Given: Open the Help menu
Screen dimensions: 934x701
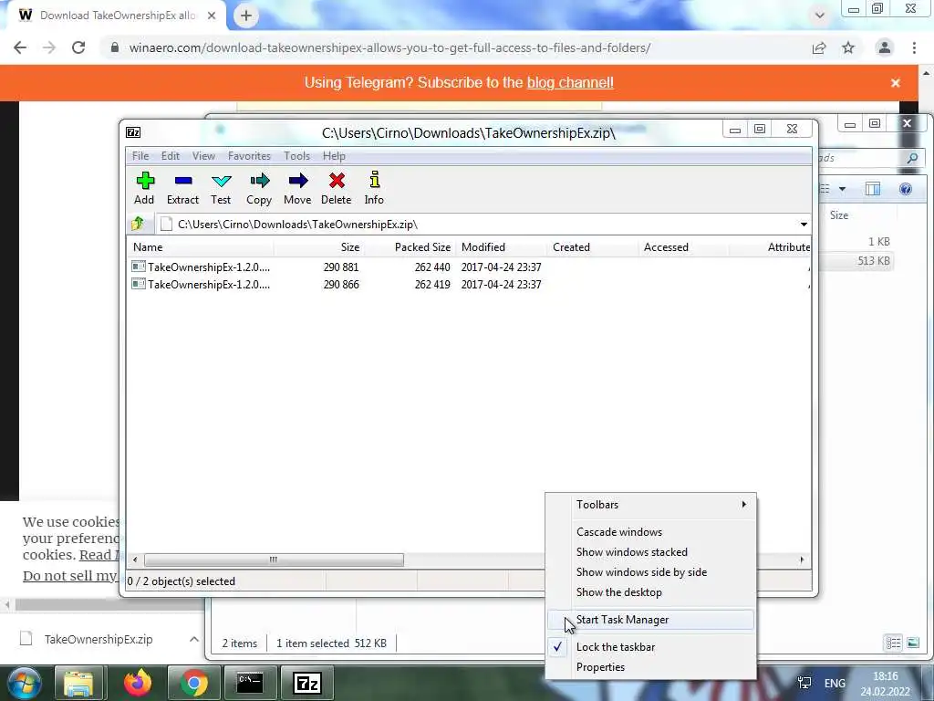Looking at the screenshot, I should coord(334,155).
